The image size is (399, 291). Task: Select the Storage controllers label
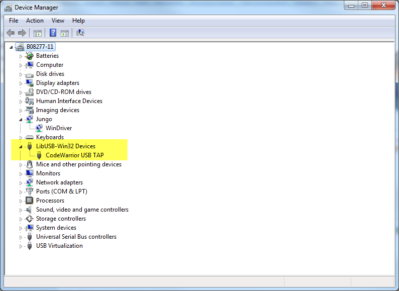(61, 219)
